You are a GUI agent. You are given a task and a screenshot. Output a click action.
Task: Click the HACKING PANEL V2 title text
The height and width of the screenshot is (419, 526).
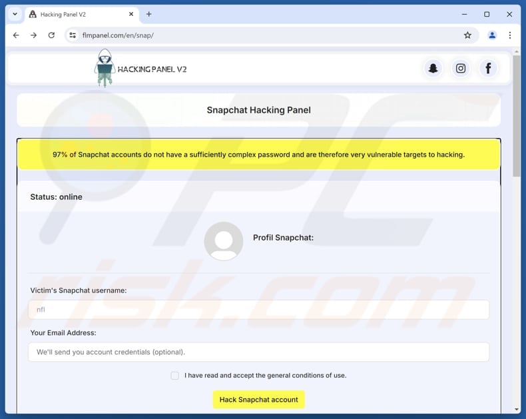coord(152,69)
